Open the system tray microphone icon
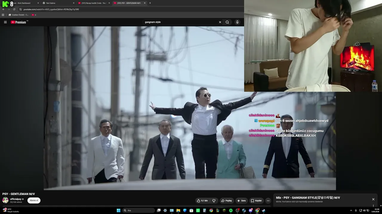382x214 pixels. click(x=356, y=210)
